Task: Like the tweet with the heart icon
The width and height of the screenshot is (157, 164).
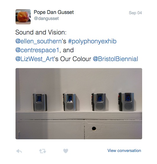Action: 66,151
